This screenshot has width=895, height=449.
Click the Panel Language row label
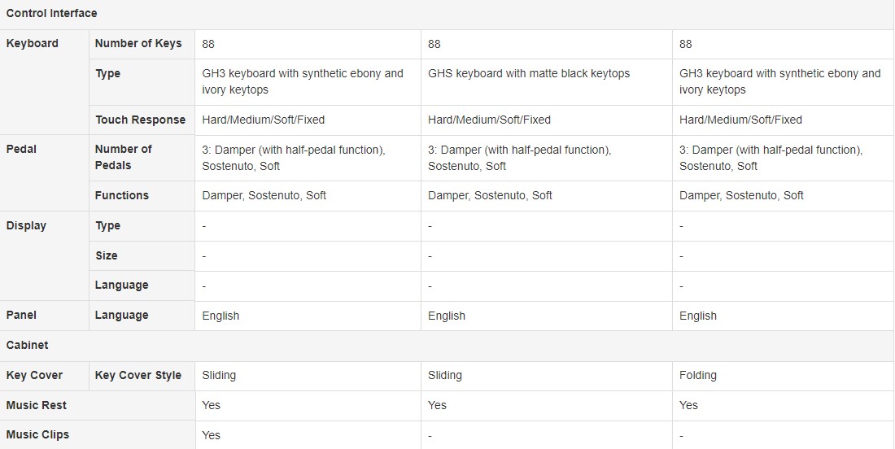click(x=121, y=315)
